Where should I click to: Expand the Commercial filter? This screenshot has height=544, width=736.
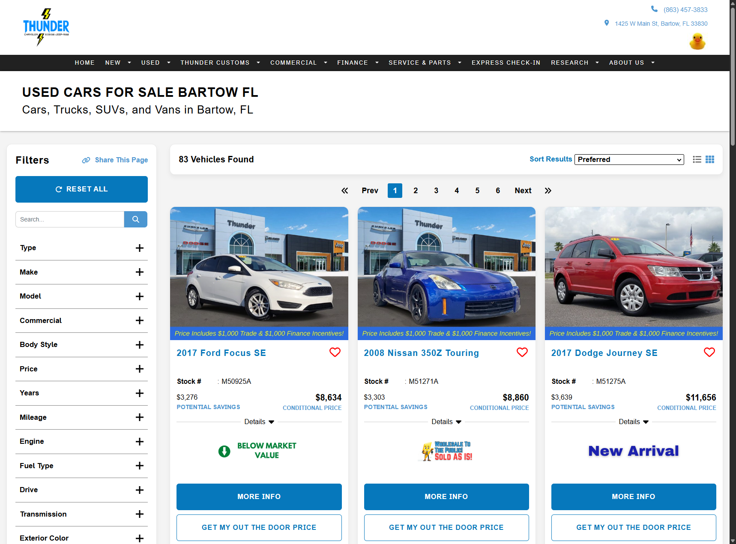point(81,320)
